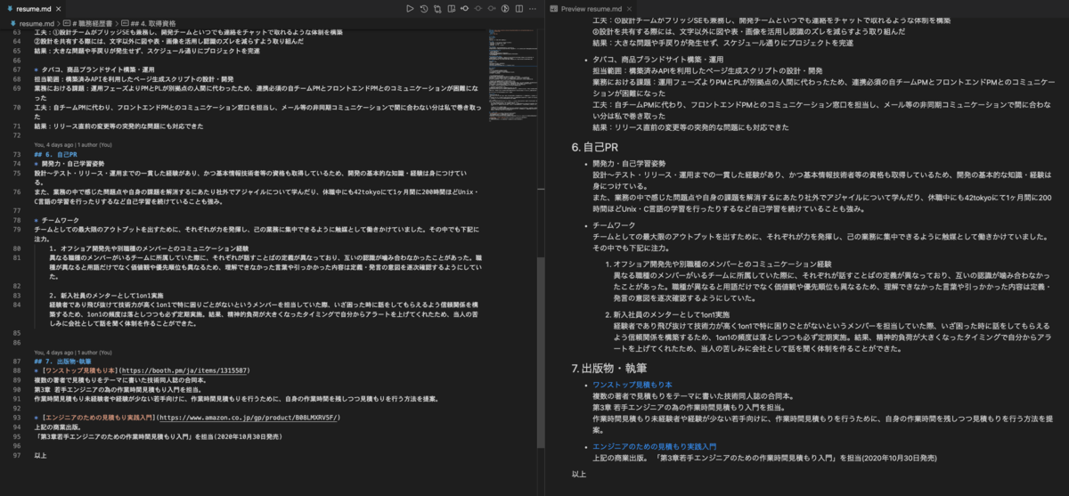Image resolution: width=1069 pixels, height=496 pixels.
Task: Click the blame code lens above ## 6. 自己PR
Action: (73, 145)
